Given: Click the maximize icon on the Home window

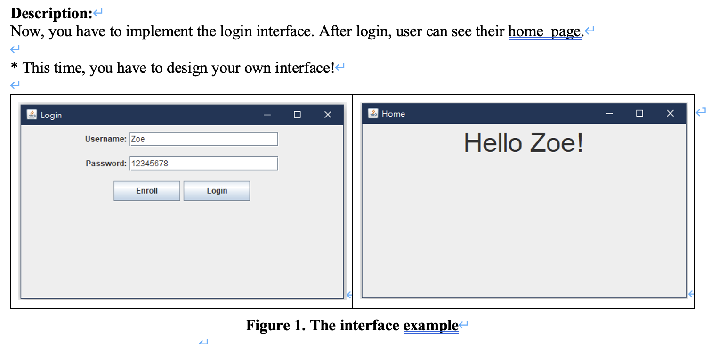Looking at the screenshot, I should pos(639,113).
